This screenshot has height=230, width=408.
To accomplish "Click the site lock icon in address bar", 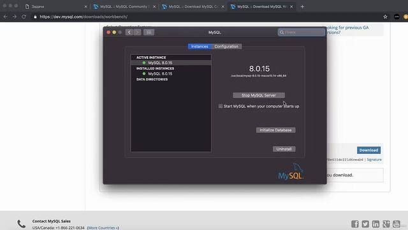I will click(35, 17).
